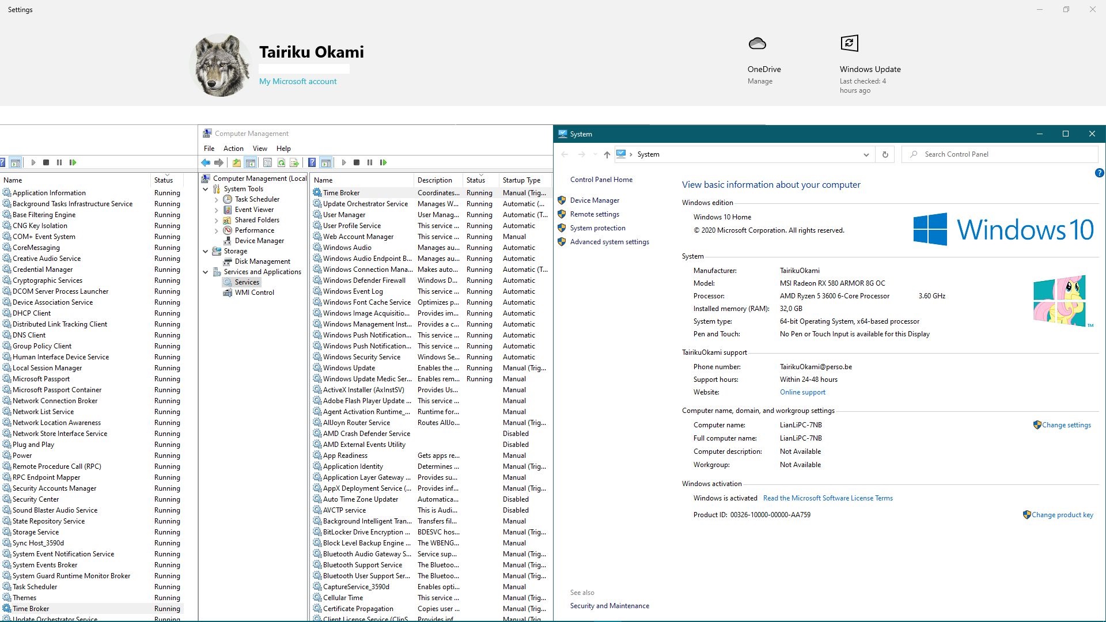Click the Stop Service button in Computer Management
Viewport: 1106px width, 622px height.
[357, 162]
